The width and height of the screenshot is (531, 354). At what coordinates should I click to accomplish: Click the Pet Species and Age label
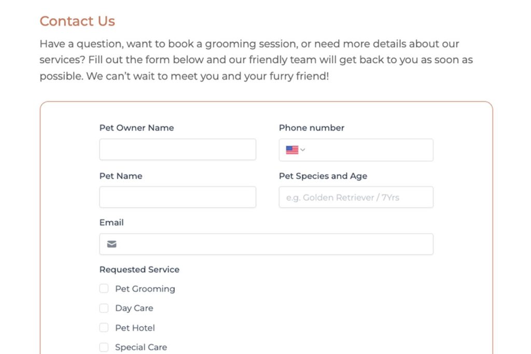(323, 176)
